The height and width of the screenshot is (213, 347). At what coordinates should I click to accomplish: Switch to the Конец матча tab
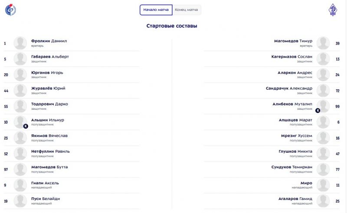[x=187, y=10]
